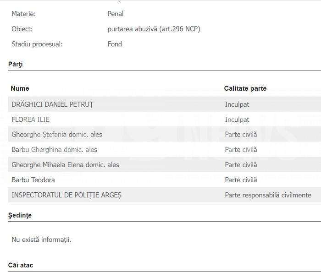Click the Penal matter value

pos(116,14)
